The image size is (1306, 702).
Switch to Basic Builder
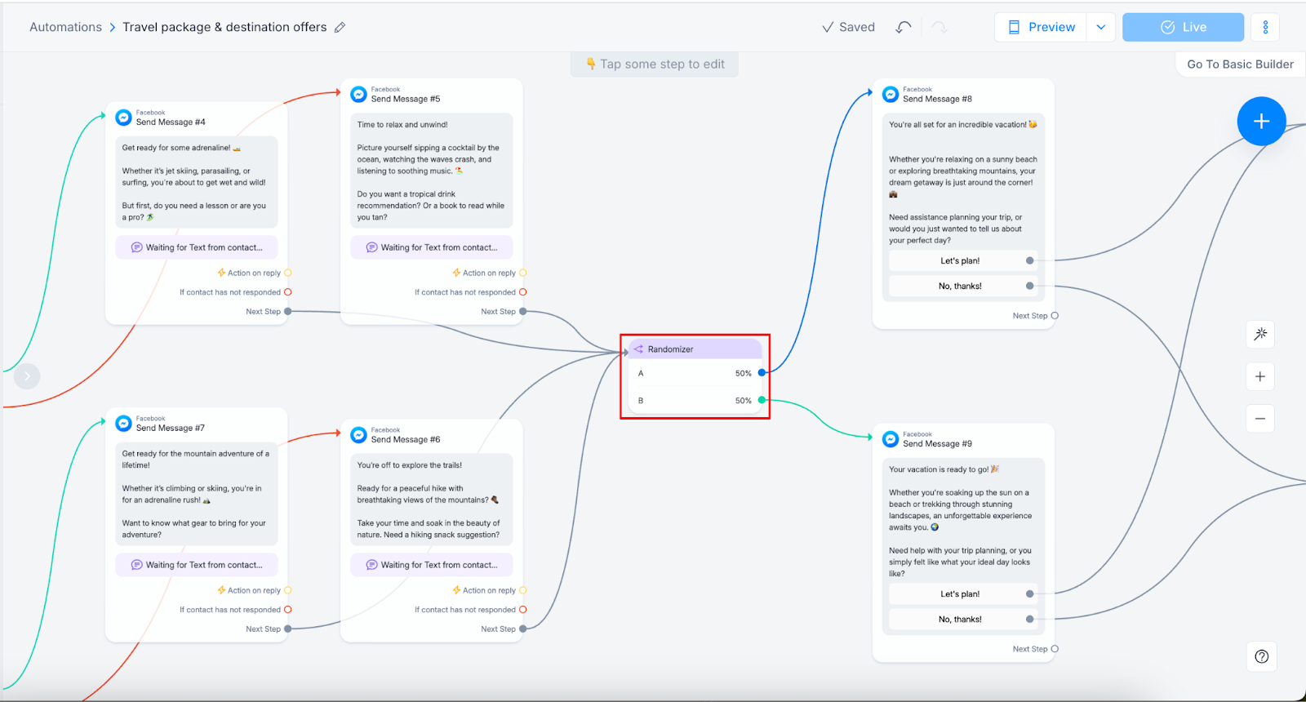[1240, 64]
